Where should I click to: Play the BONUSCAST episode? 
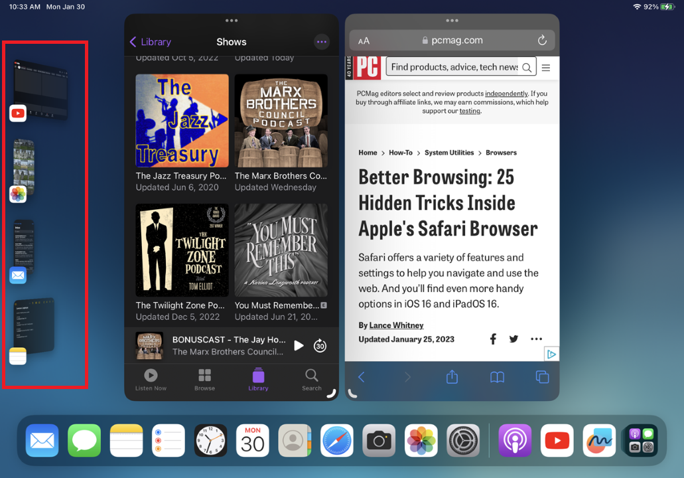pyautogui.click(x=299, y=345)
